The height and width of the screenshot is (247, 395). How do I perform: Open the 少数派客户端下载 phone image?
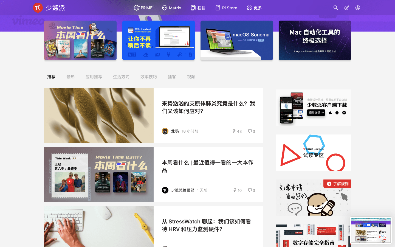[291, 108]
